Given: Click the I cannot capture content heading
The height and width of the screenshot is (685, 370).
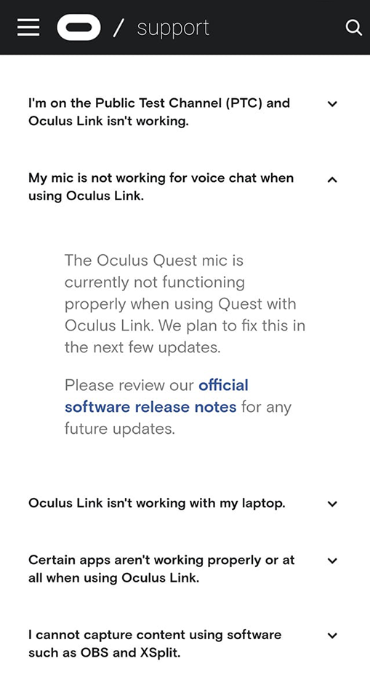Looking at the screenshot, I should click(x=155, y=644).
